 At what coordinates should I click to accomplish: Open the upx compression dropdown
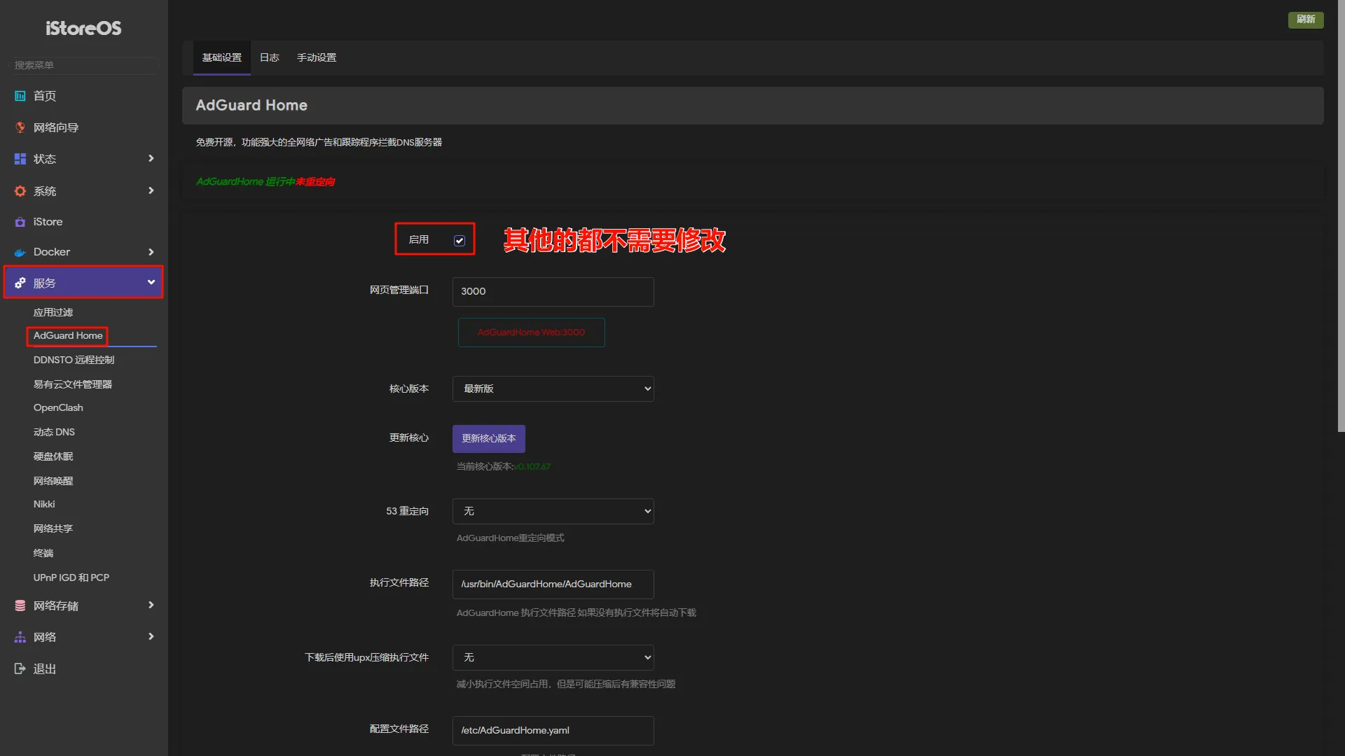tap(553, 657)
